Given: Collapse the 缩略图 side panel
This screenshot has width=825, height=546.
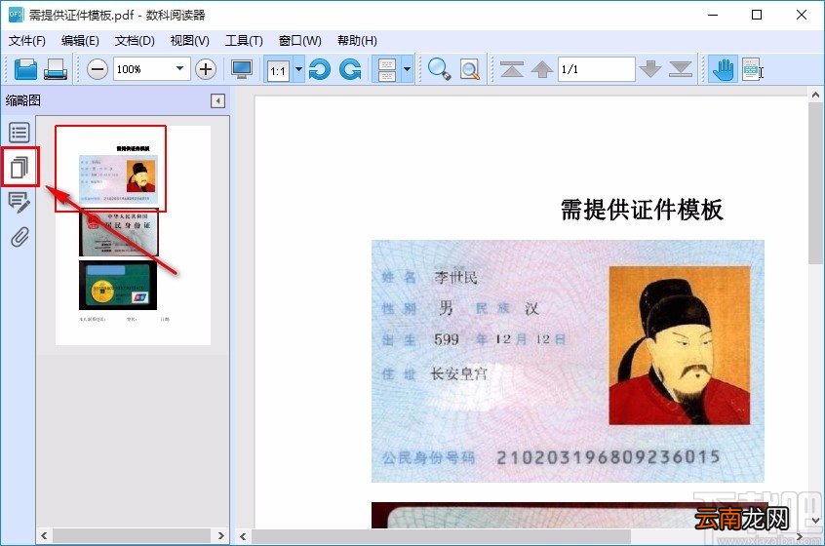Looking at the screenshot, I should (217, 101).
